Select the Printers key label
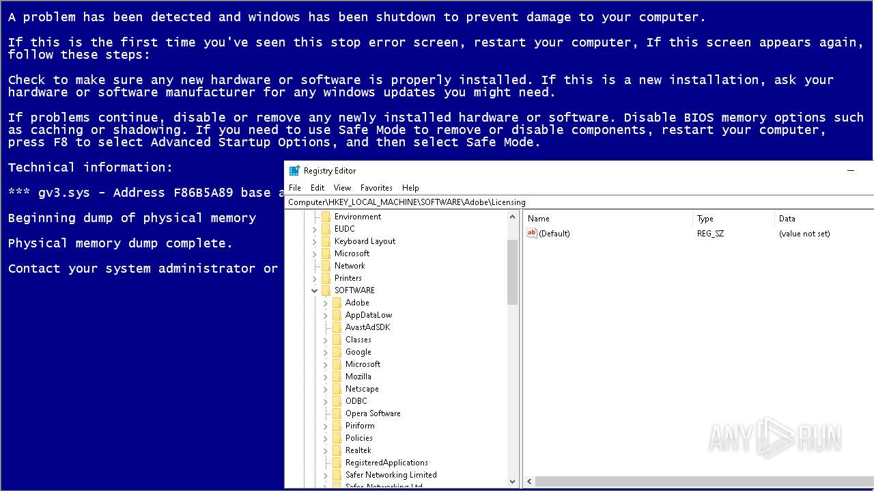 pos(348,278)
